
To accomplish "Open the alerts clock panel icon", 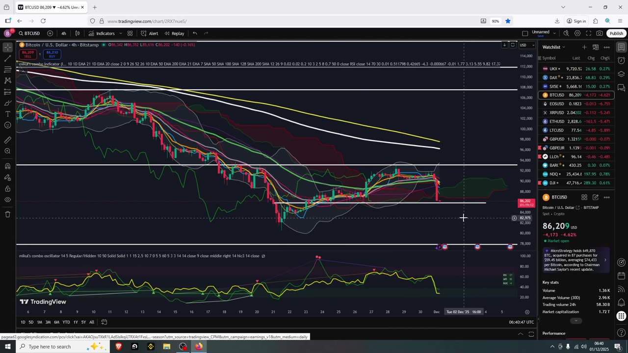I will tap(621, 61).
